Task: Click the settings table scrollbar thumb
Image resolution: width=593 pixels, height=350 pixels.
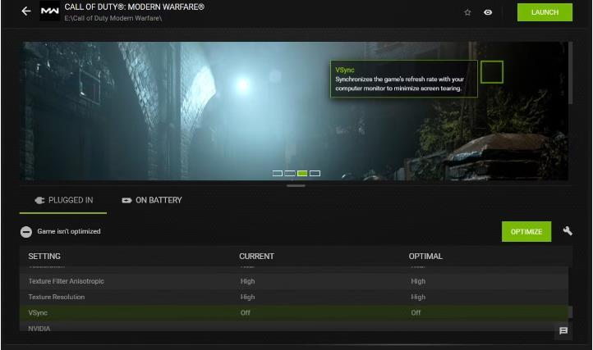Action: click(571, 311)
